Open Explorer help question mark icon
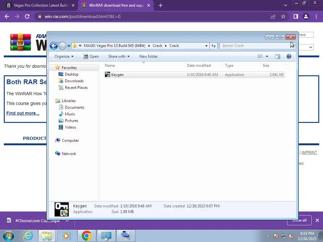Screen dimensions: 323x242 [x=289, y=56]
